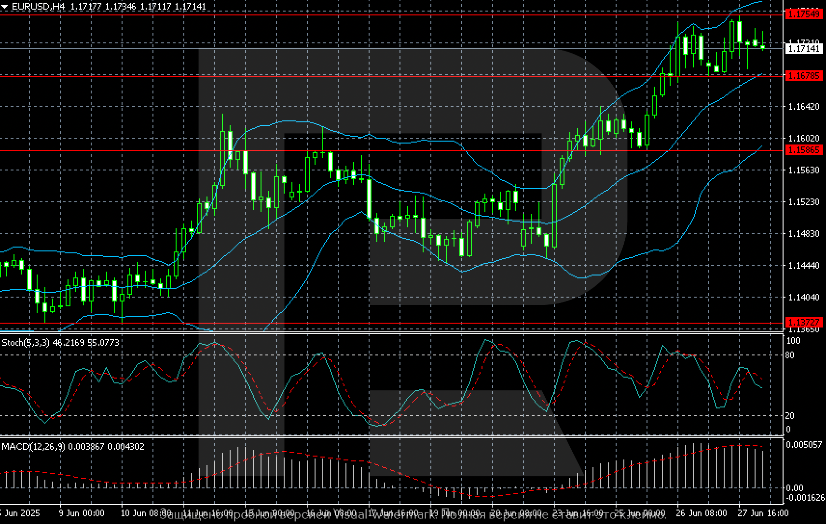826x524 pixels.
Task: Click the last candlestick on the chart
Action: (763, 47)
